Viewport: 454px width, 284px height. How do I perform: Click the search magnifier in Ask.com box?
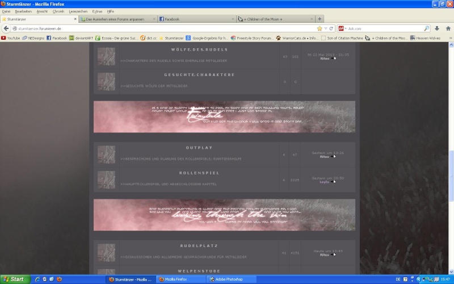pos(427,28)
